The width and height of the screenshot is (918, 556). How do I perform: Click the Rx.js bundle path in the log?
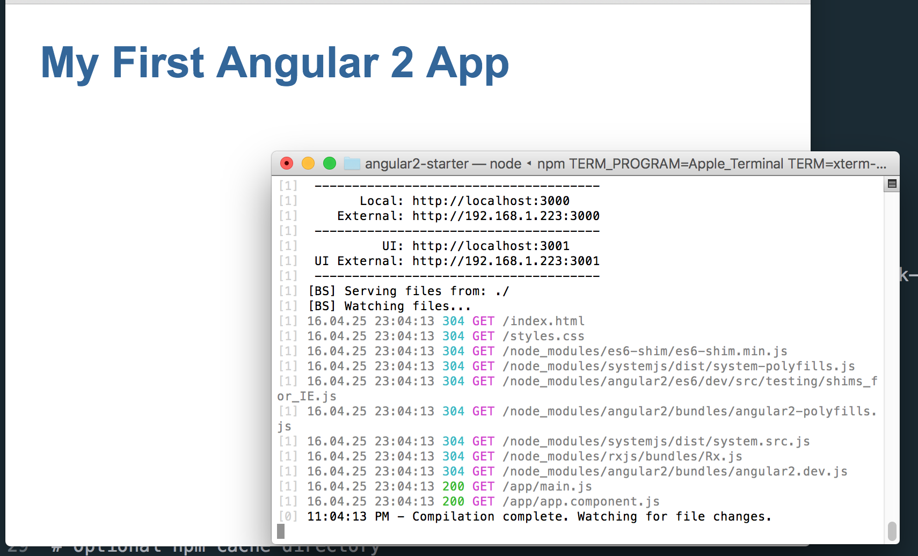click(x=622, y=456)
